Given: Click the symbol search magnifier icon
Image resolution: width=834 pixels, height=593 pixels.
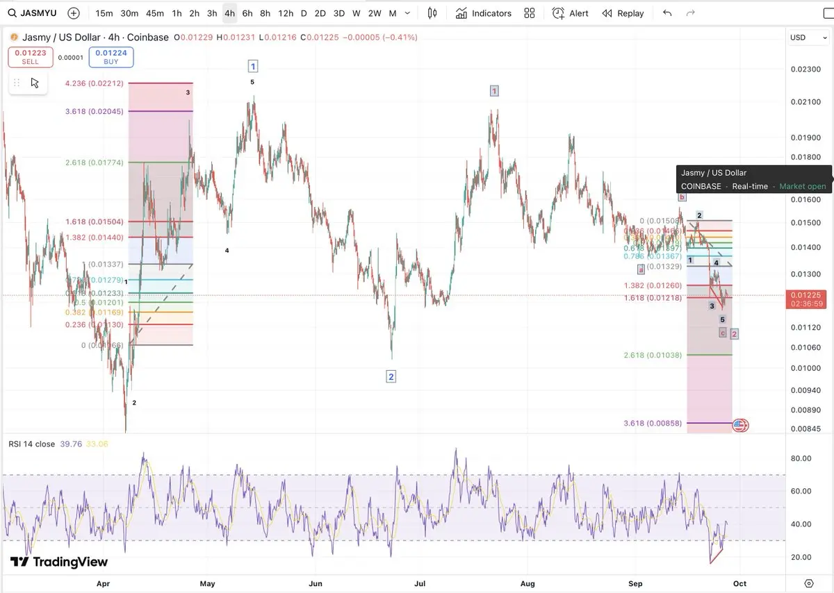Looking at the screenshot, I should click(12, 13).
